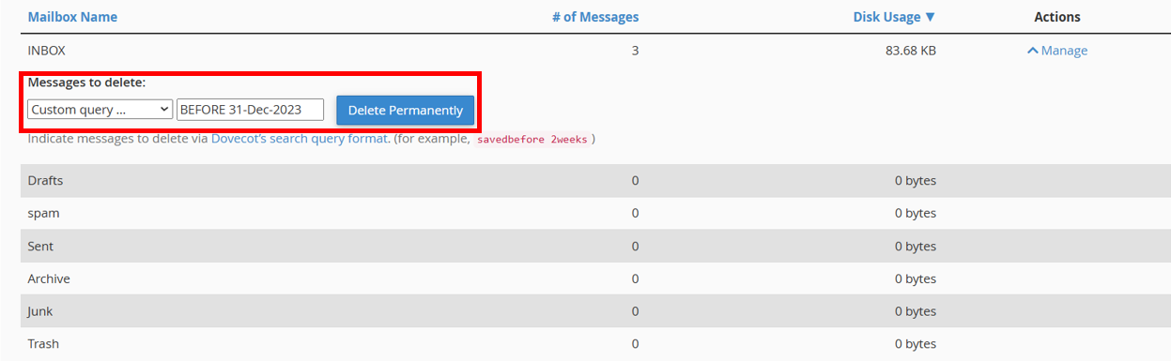Sort by # of Messages column
1171x361 pixels.
[595, 17]
